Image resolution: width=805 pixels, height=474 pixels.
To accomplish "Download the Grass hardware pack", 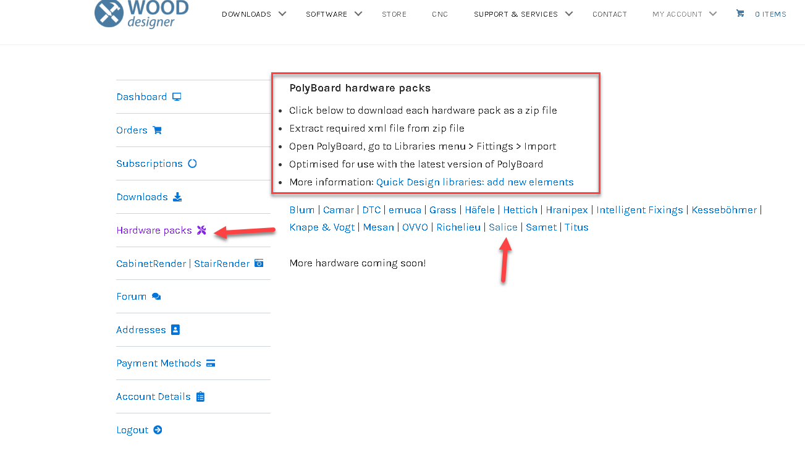I will point(443,210).
